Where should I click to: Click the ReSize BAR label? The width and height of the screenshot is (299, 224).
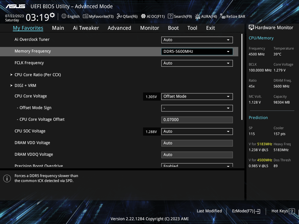pyautogui.click(x=236, y=17)
